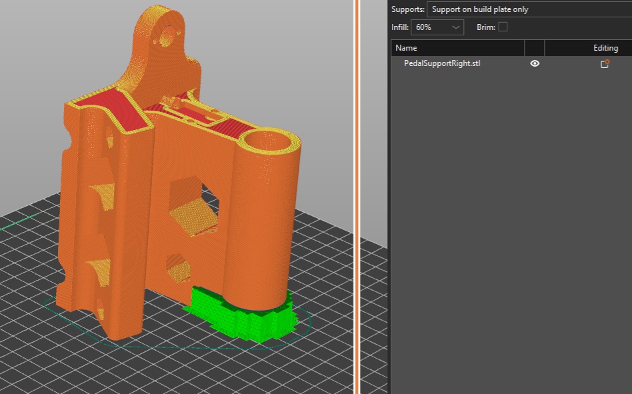This screenshot has height=394, width=632.
Task: Enable the Brim checkbox
Action: [x=503, y=27]
